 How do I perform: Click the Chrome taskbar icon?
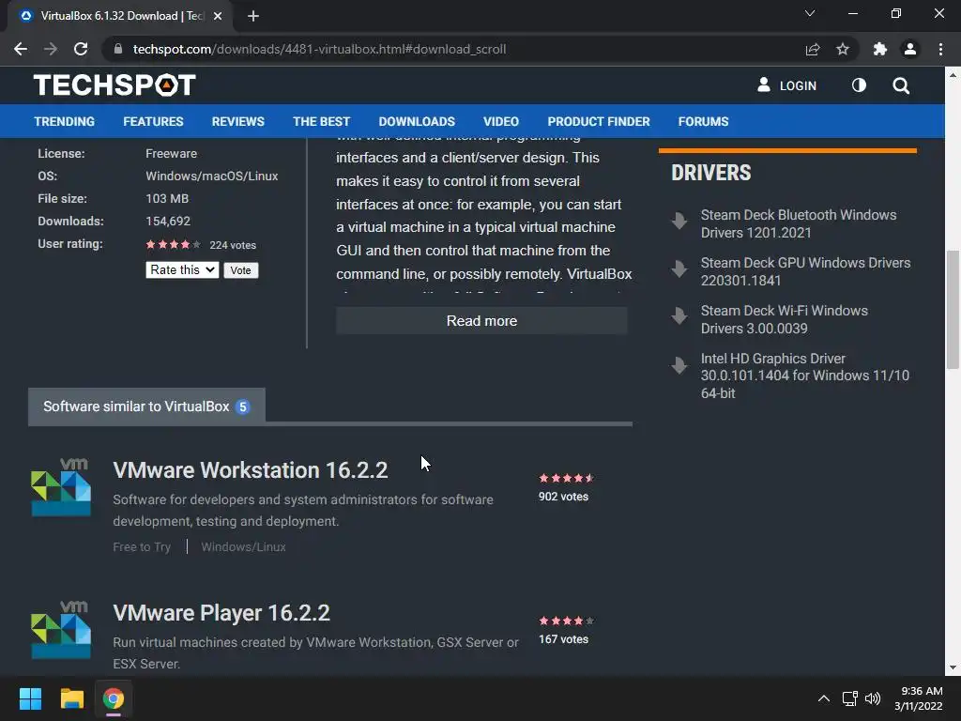(114, 698)
